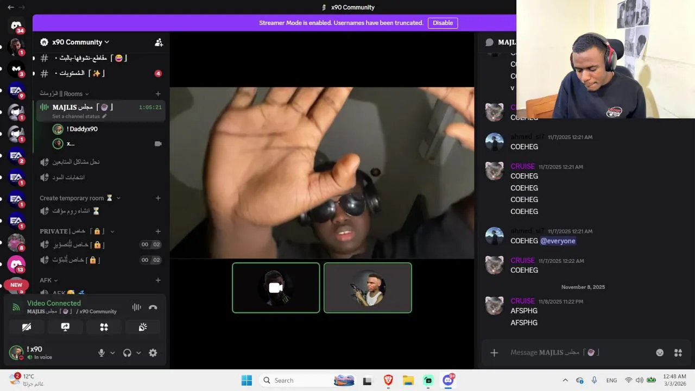This screenshot has height=391, width=695.
Task: Open the activities launcher
Action: [104, 327]
